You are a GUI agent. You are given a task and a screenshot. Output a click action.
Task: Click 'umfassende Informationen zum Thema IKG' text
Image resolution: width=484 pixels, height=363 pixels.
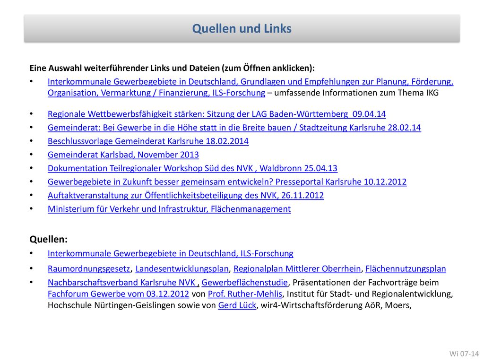click(x=356, y=93)
